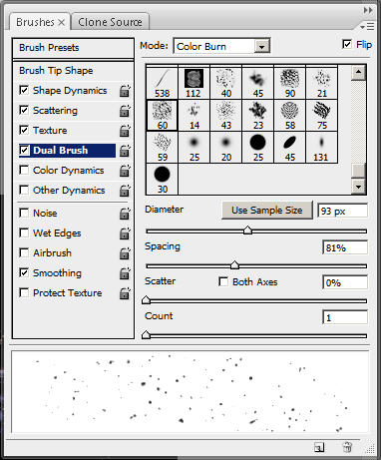Click the Count slider handle

[146, 335]
